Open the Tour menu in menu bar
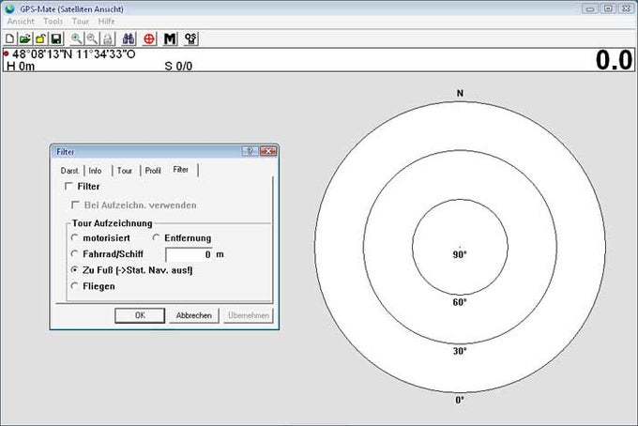This screenshot has width=638, height=426. (x=81, y=22)
